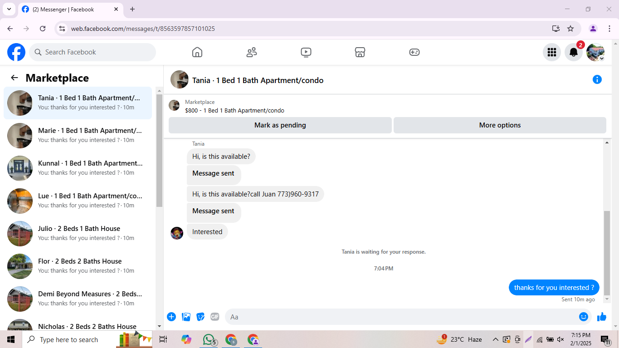This screenshot has width=619, height=348.
Task: Unmute via taskbar volume icon
Action: pos(561,339)
